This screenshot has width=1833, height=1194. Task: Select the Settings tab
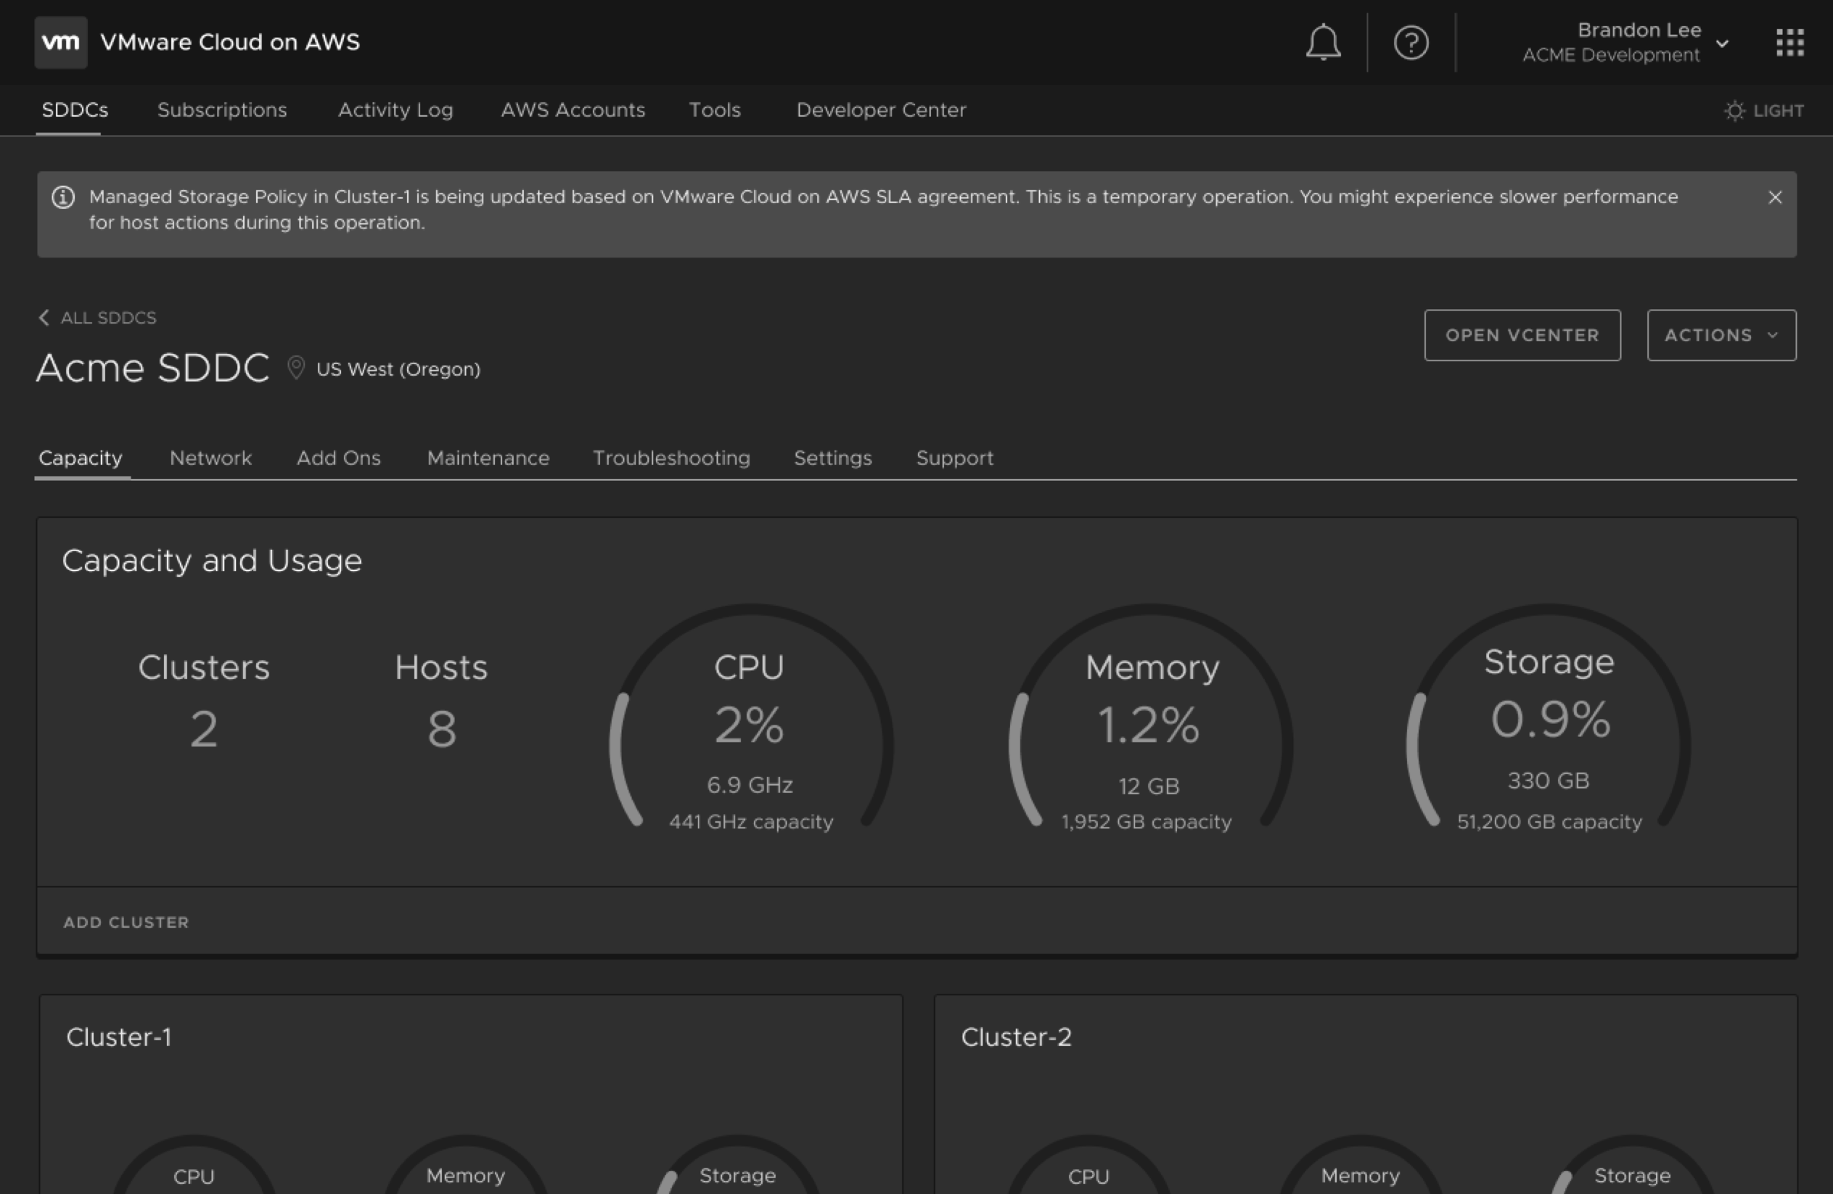click(832, 458)
